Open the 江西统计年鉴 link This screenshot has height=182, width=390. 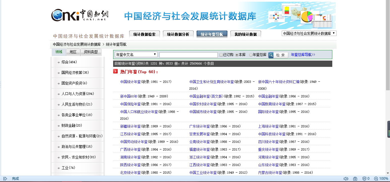pyautogui.click(x=200, y=165)
